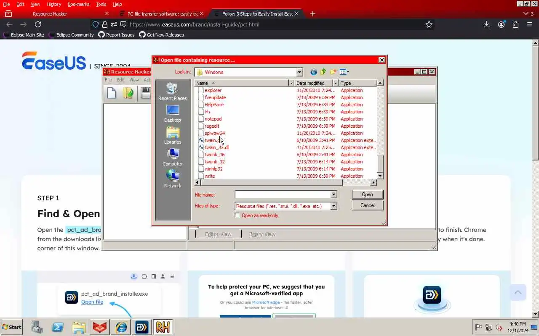Expand the Look in folder dropdown

(x=299, y=72)
